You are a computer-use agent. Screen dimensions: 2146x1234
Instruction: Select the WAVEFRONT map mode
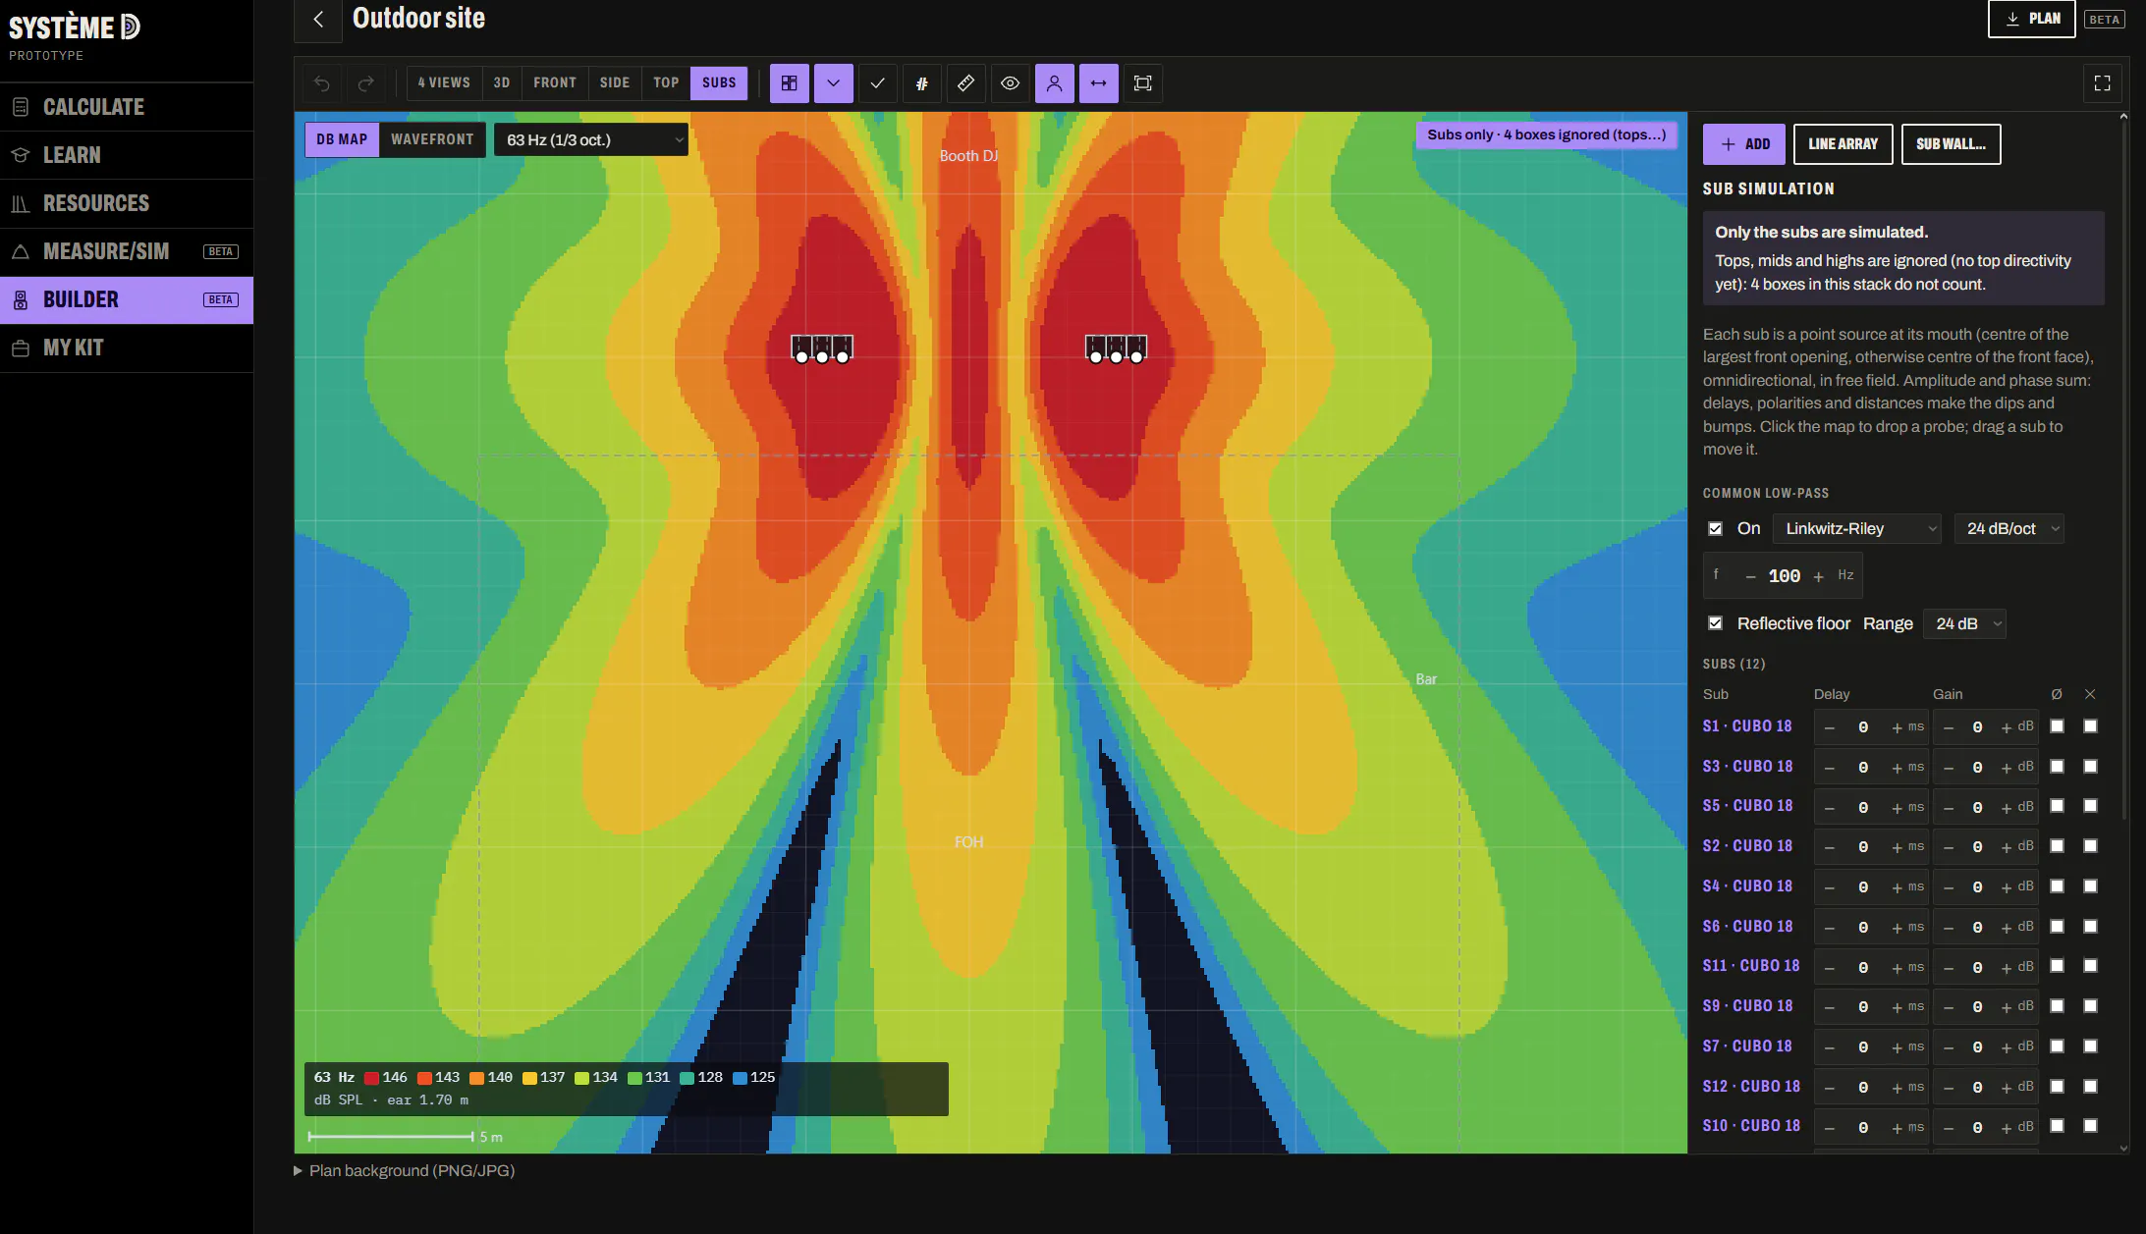[x=432, y=139]
